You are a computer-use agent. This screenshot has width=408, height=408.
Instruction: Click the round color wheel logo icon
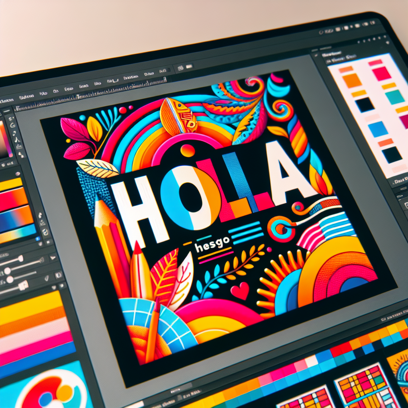[51, 392]
